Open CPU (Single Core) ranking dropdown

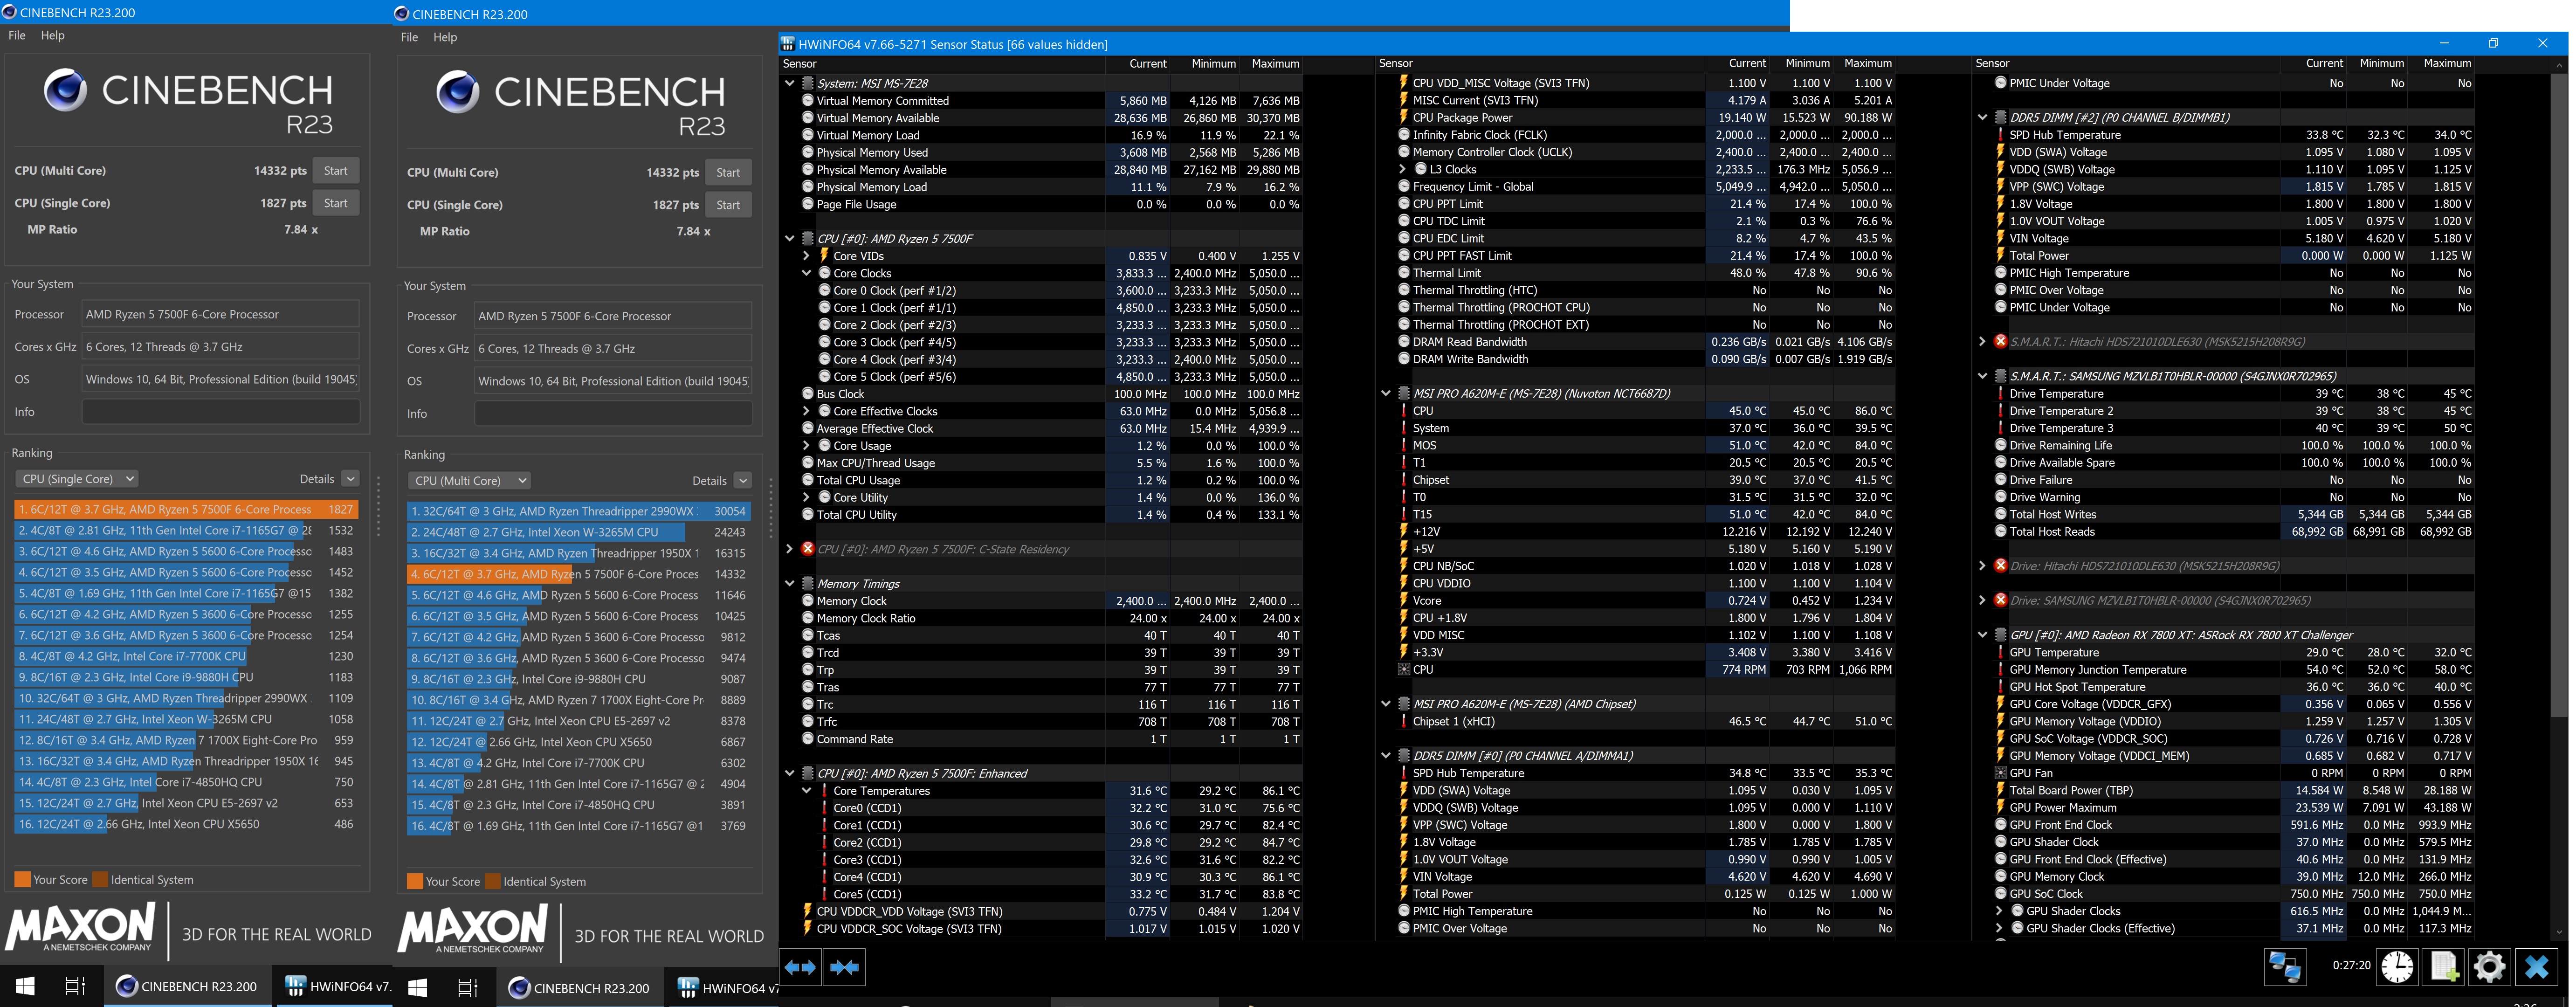pos(76,479)
